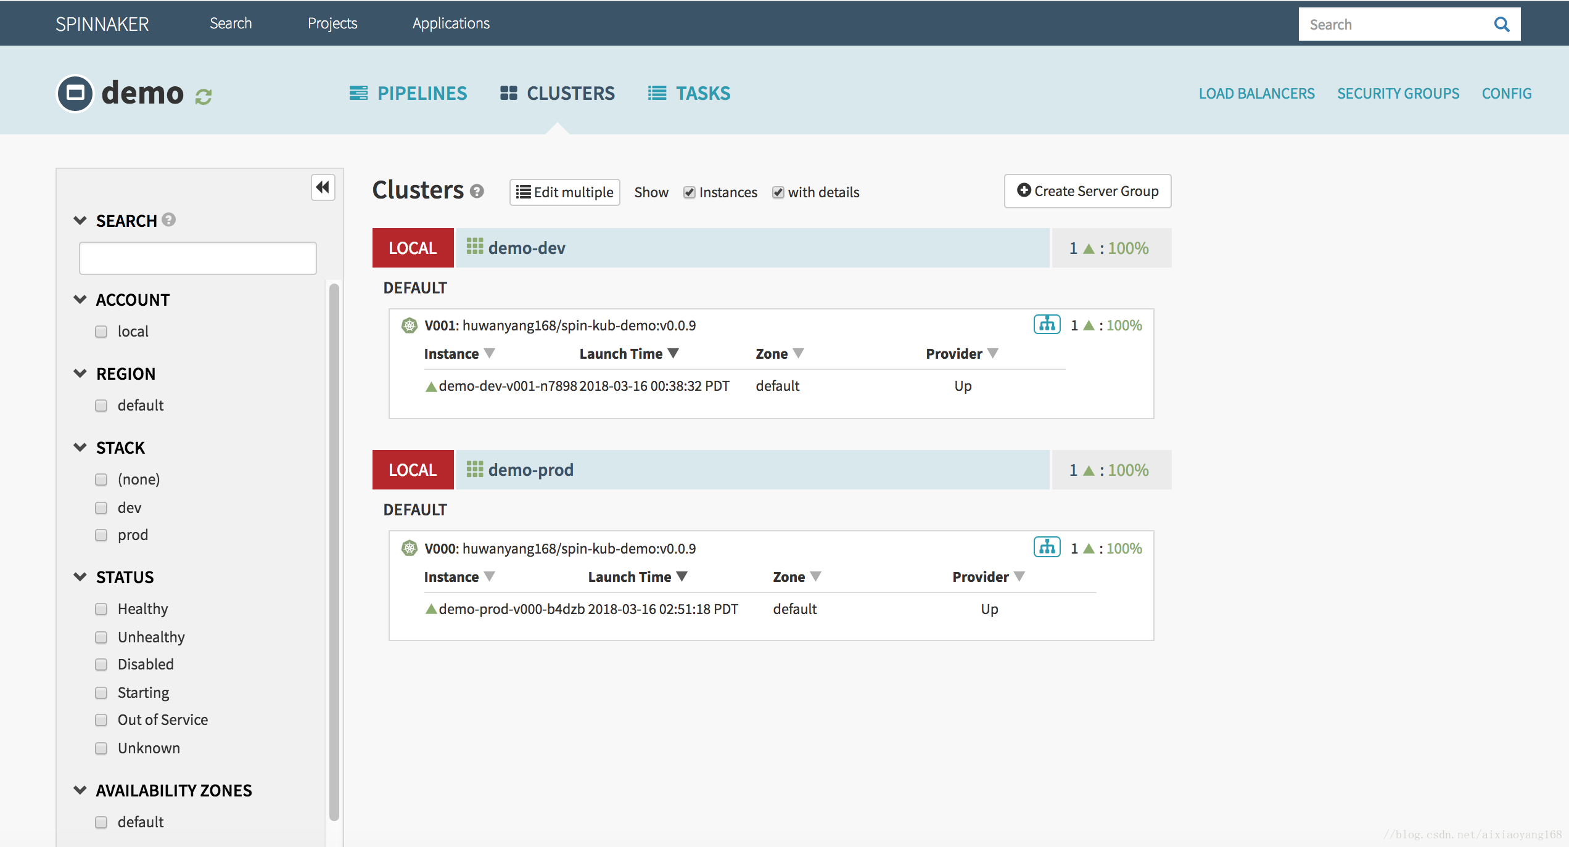Screen dimensions: 1569x847
Task: Click up-triangle beside demo-dev-v001-n7898
Action: [431, 387]
